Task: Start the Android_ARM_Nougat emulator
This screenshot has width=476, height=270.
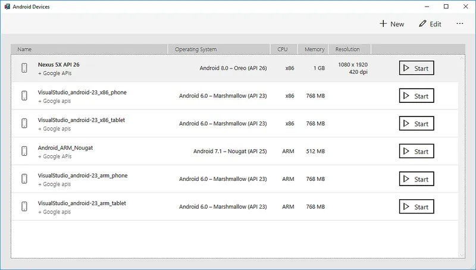Action: (x=416, y=151)
